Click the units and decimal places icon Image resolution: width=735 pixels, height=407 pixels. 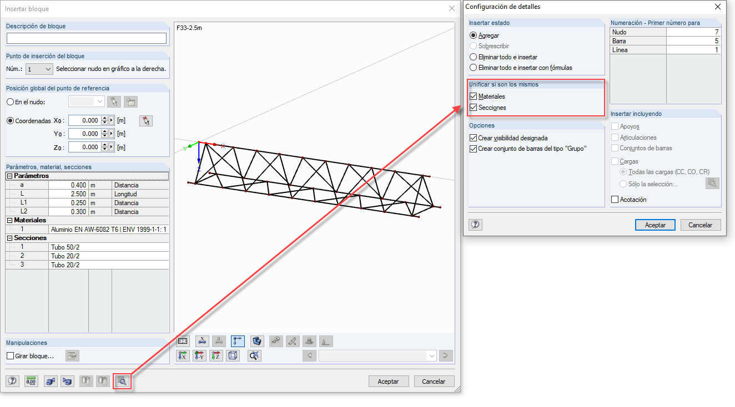click(x=31, y=381)
